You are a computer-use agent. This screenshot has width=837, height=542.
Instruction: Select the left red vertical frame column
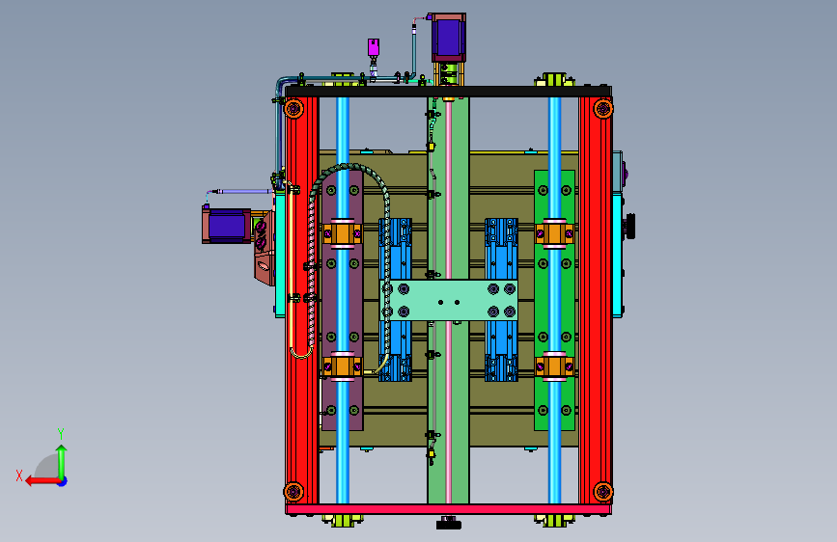(301, 300)
